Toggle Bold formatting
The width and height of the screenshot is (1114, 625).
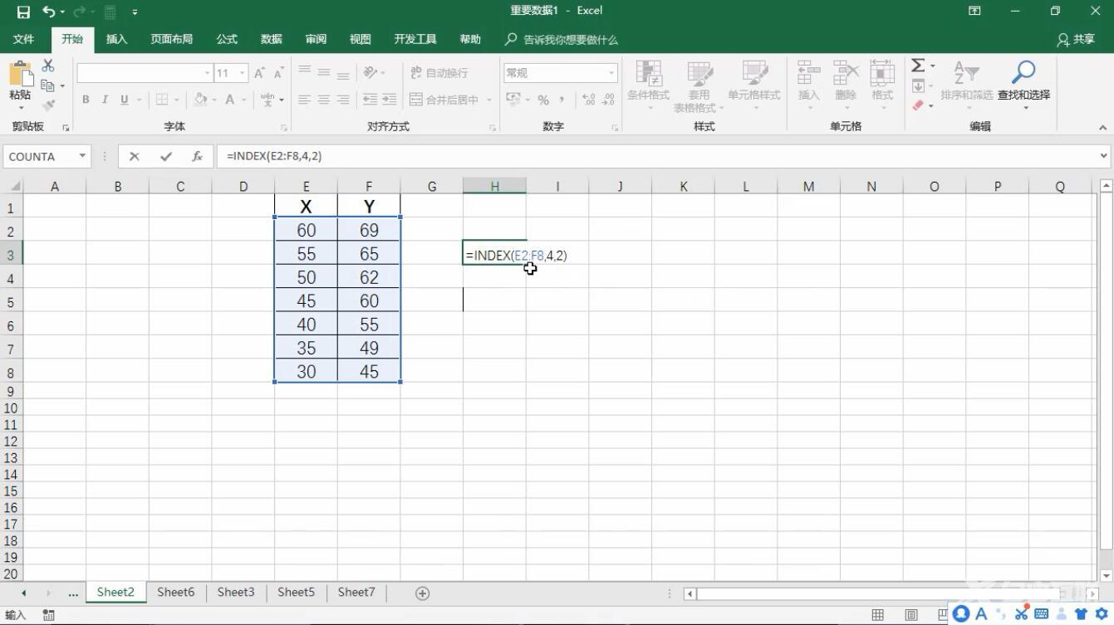(x=86, y=100)
